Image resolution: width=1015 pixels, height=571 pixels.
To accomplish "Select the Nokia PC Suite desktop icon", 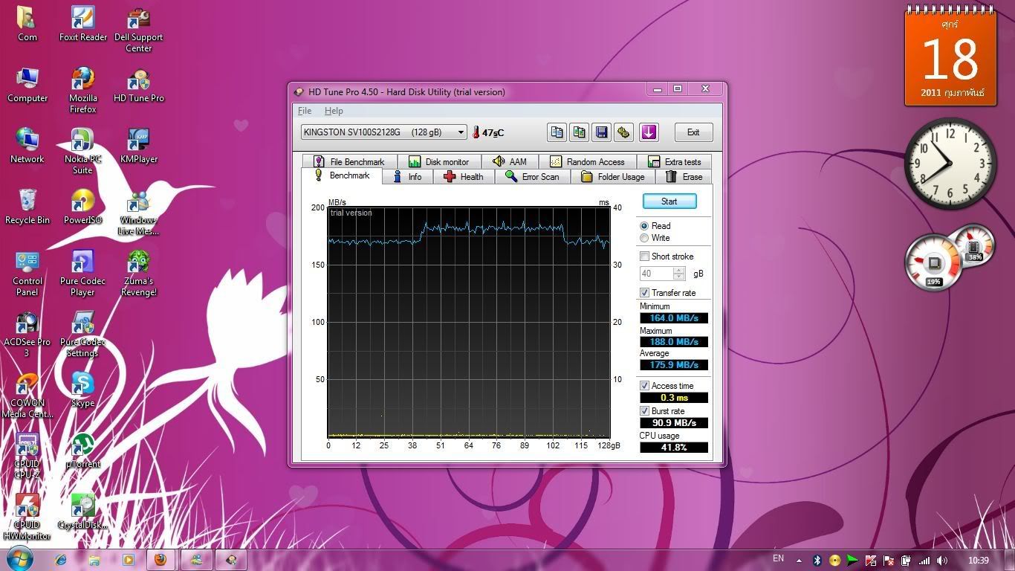I will [82, 152].
